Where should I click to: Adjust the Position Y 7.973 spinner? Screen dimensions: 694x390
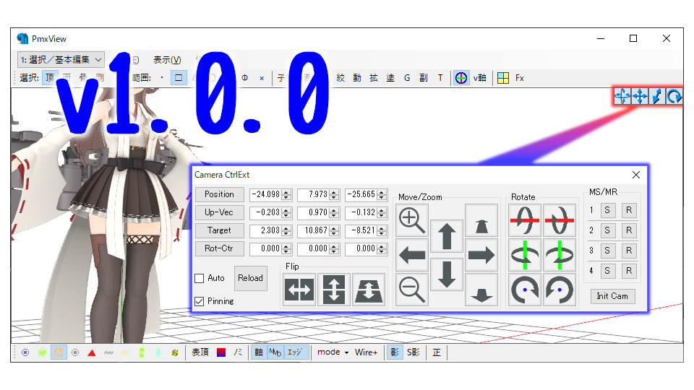pyautogui.click(x=334, y=194)
